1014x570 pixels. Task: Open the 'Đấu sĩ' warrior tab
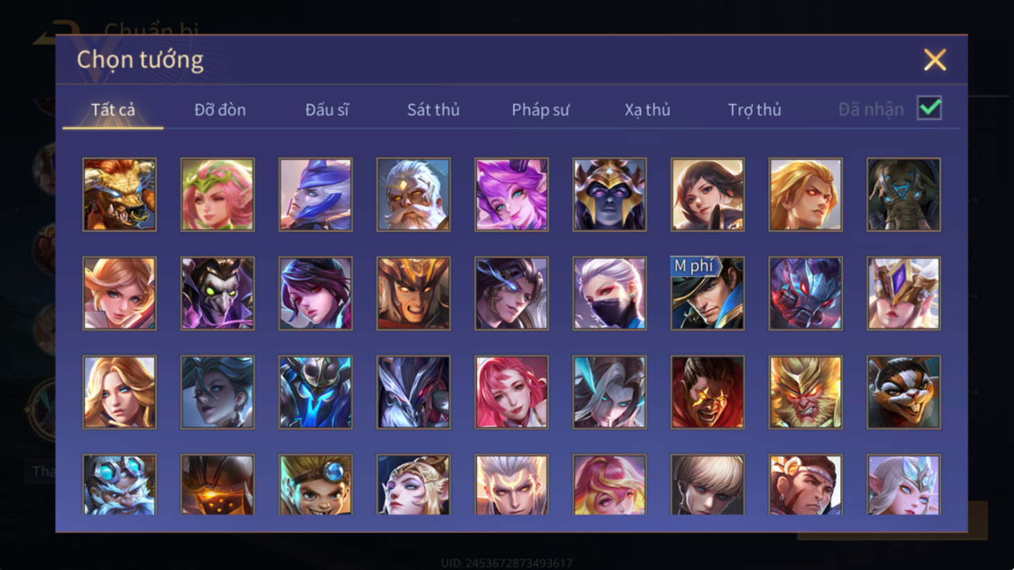(x=327, y=109)
